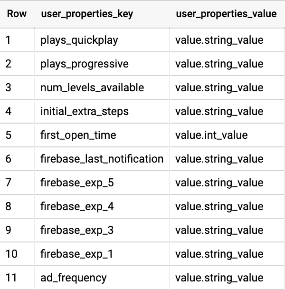The height and width of the screenshot is (290, 285).
Task: Click the Row column header
Action: 17,14
